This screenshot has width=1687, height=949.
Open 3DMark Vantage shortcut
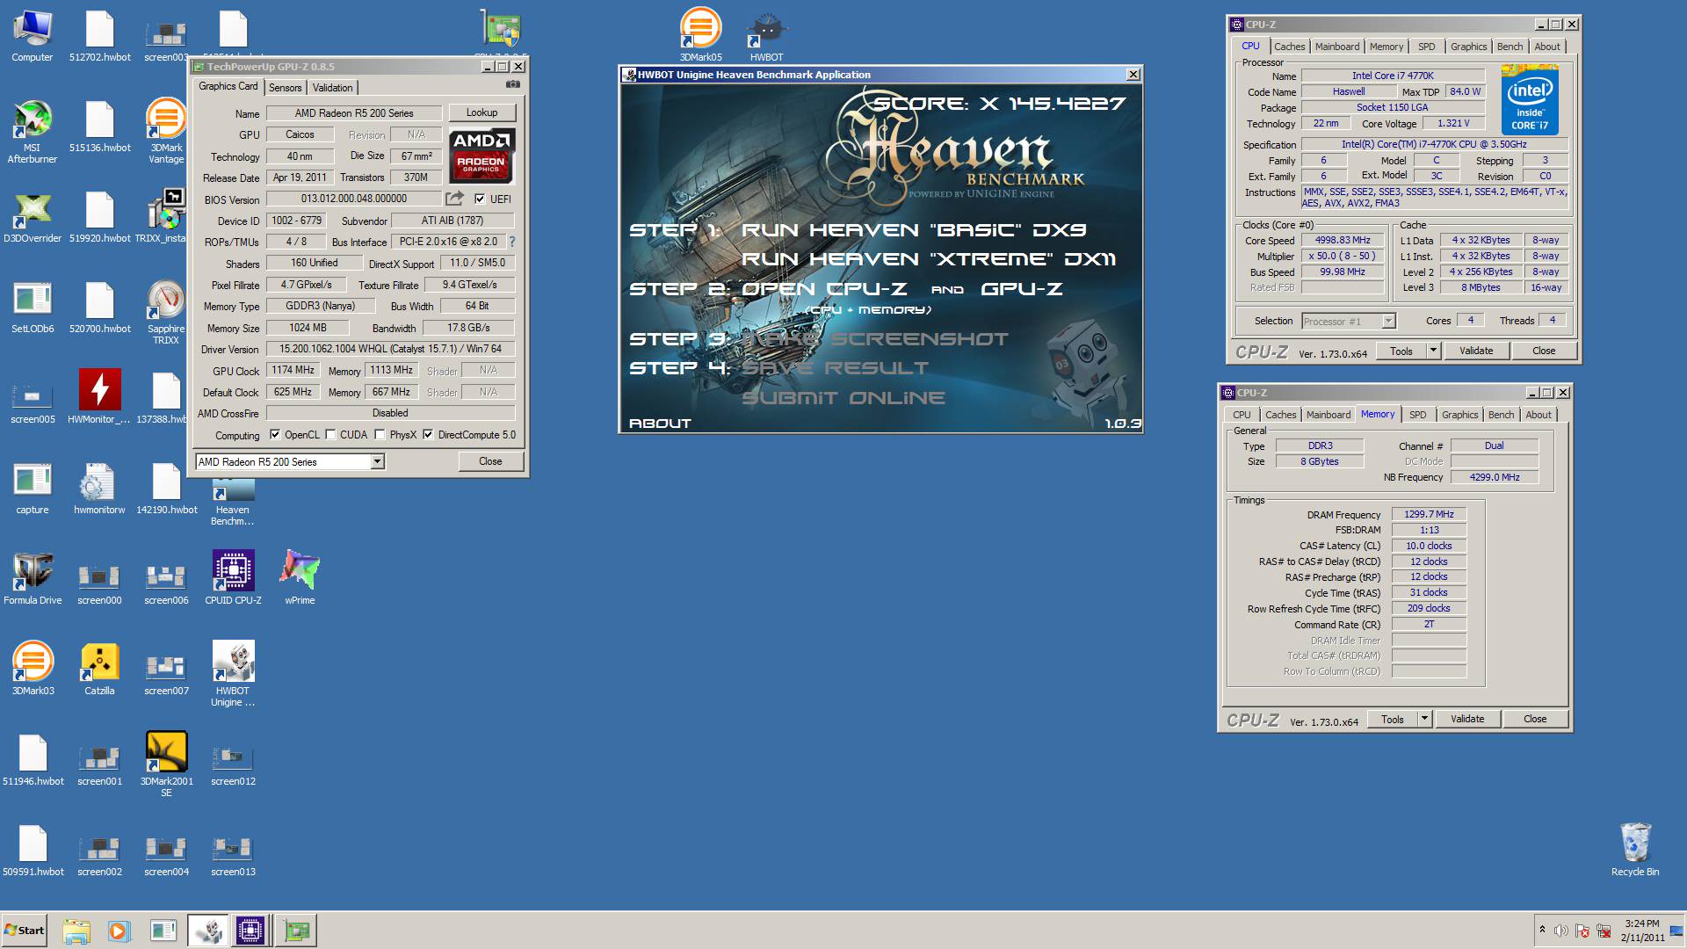click(166, 132)
